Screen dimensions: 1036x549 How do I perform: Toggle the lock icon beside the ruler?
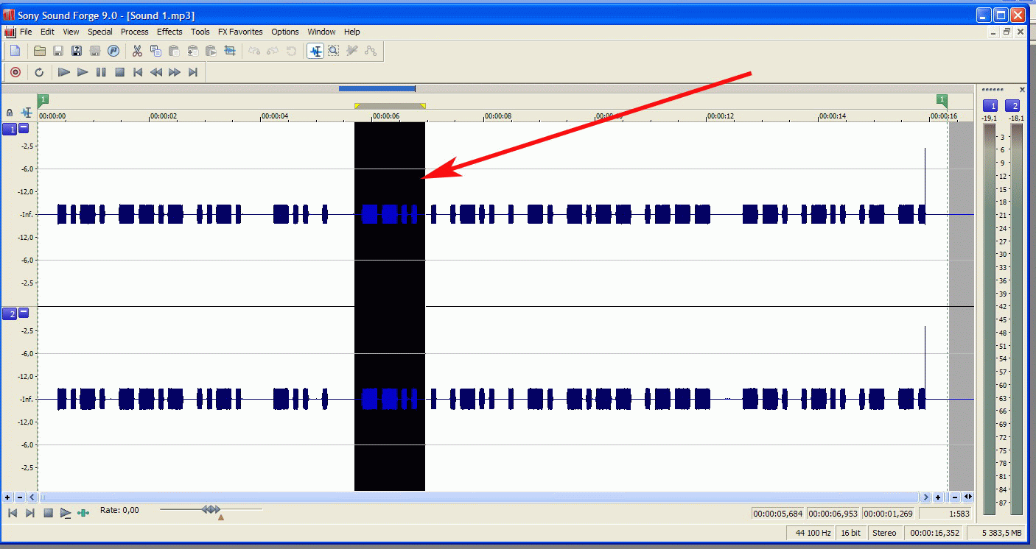[x=10, y=113]
